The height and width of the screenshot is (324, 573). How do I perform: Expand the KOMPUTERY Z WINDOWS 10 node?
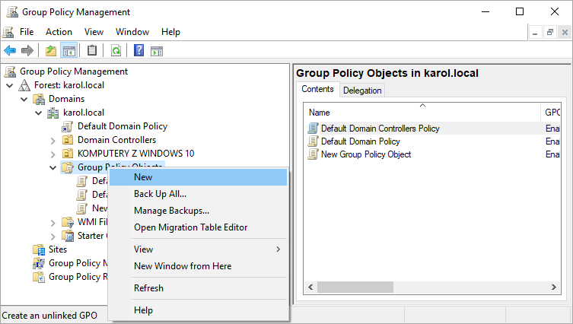53,154
